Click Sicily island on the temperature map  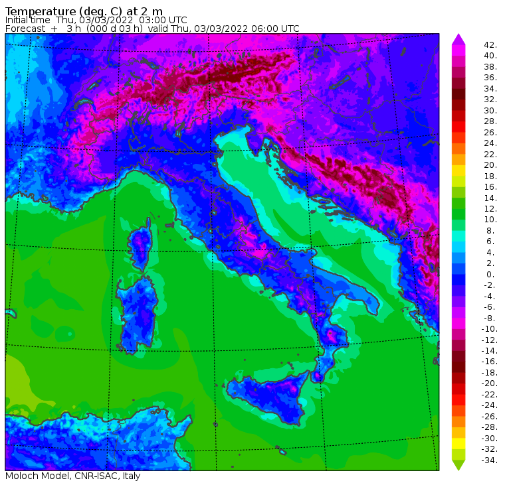pos(269,397)
